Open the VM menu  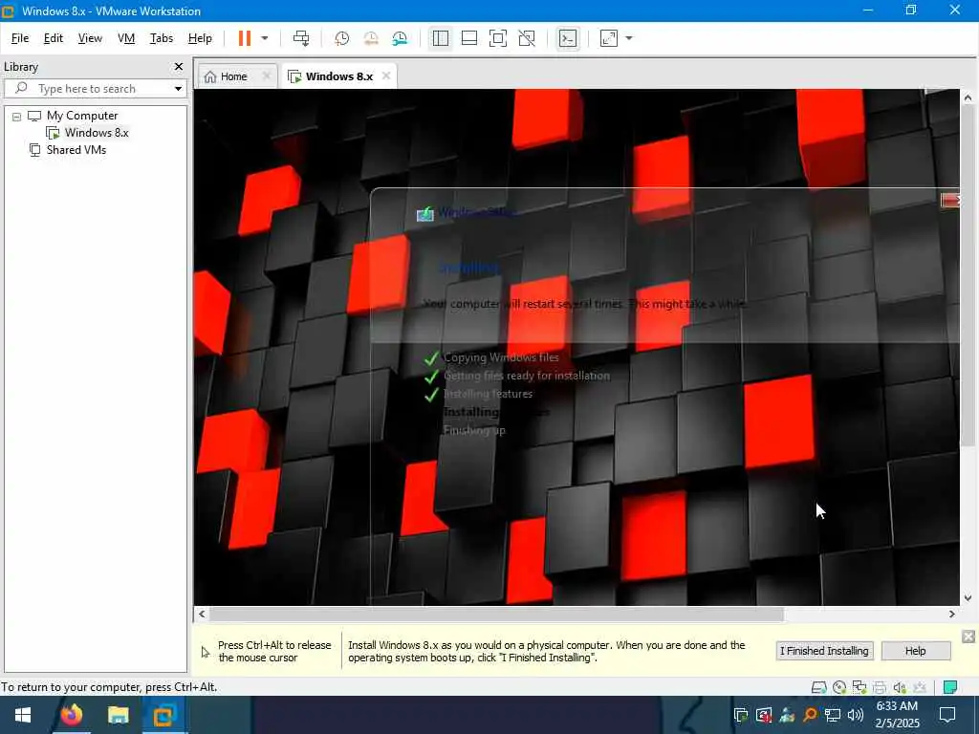(x=126, y=38)
